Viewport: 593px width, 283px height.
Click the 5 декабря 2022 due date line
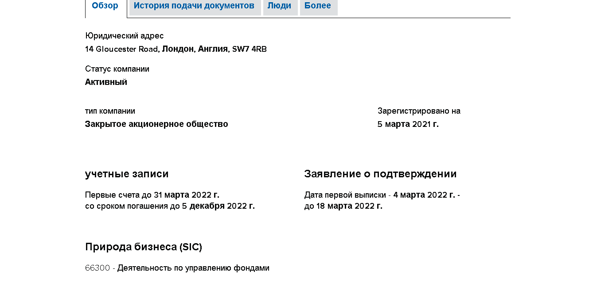(170, 206)
